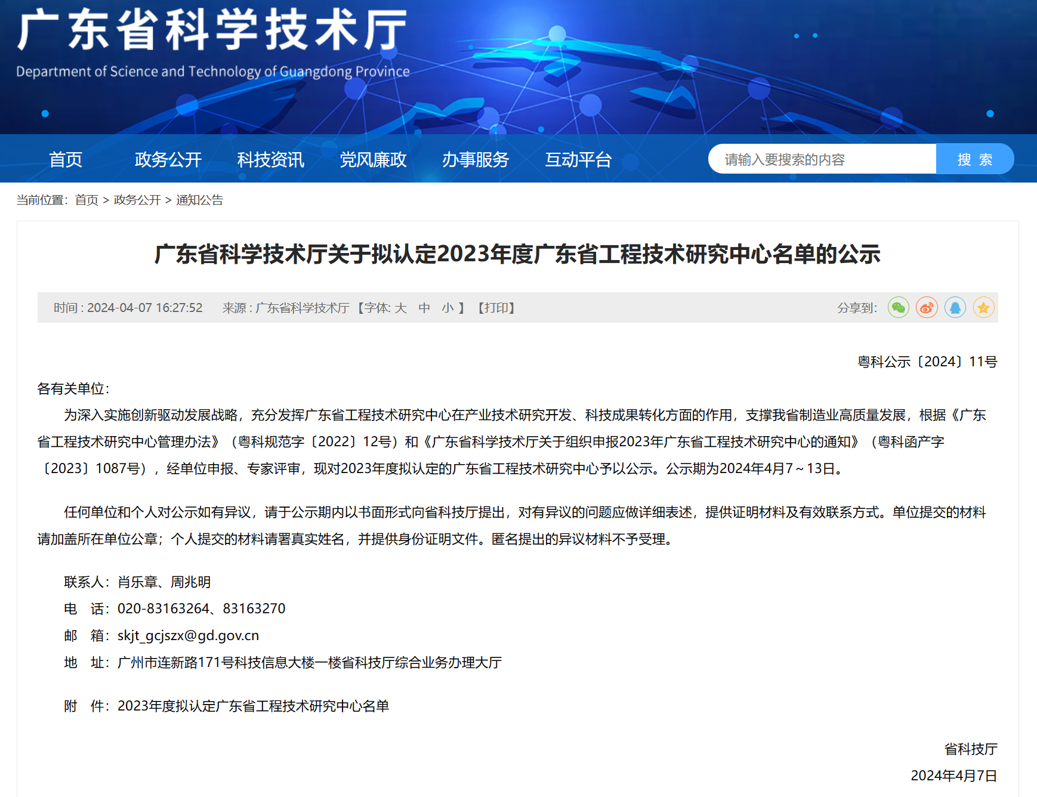Open the 首页 navigation menu

click(66, 159)
